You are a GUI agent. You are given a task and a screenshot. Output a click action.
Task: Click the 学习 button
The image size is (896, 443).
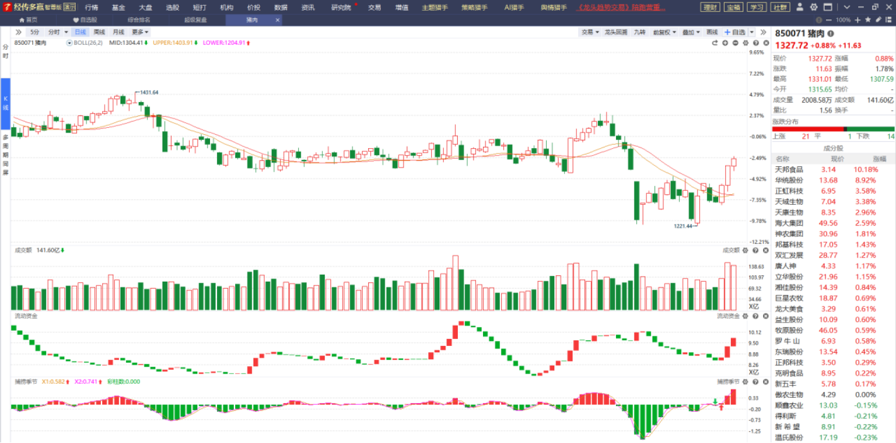[x=757, y=7]
